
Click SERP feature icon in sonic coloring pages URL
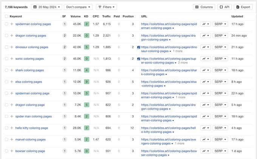139,59
